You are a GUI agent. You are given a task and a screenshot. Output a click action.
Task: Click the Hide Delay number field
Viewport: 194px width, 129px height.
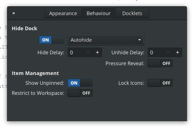click(75, 52)
